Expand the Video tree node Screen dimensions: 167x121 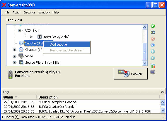pyautogui.click(x=14, y=56)
